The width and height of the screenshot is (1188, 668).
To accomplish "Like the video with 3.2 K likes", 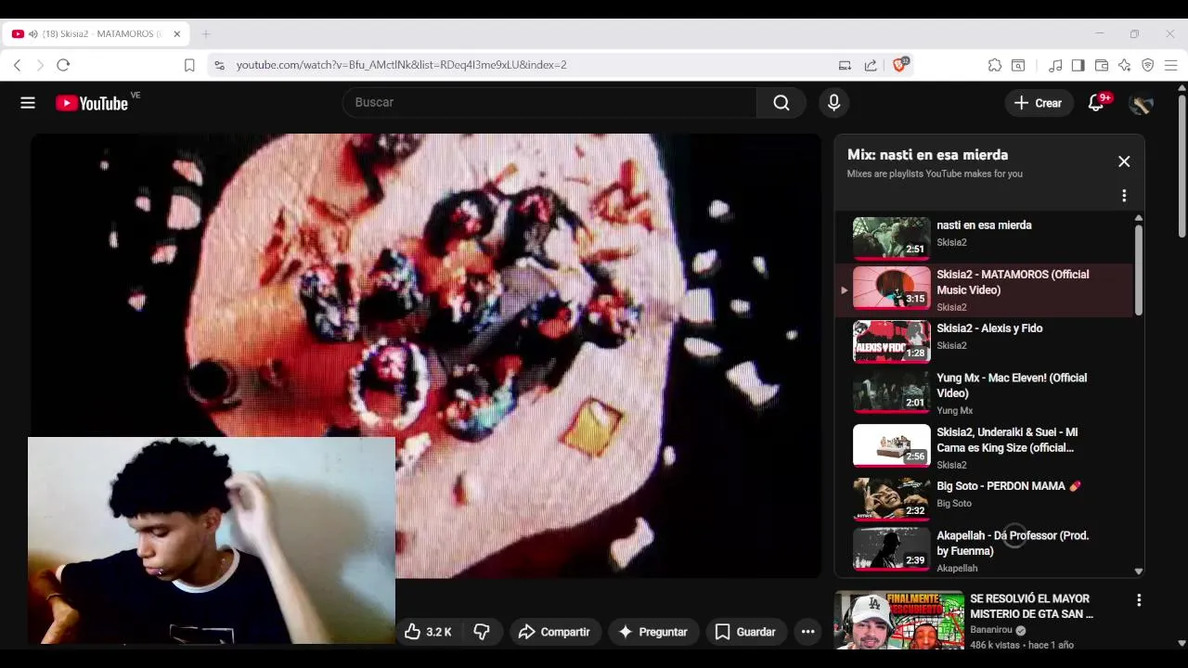I will (429, 632).
